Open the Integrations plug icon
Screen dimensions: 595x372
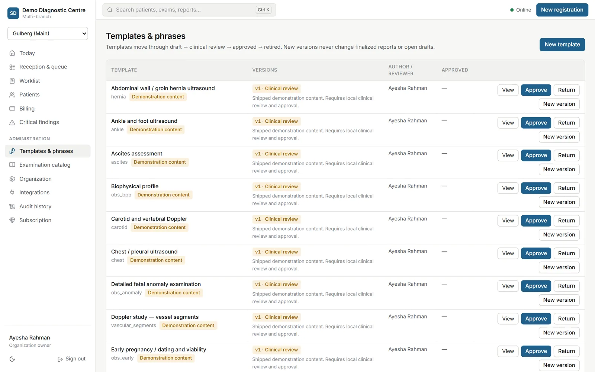[x=12, y=192]
